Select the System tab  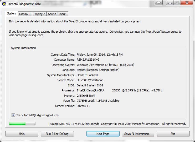[x=12, y=13]
